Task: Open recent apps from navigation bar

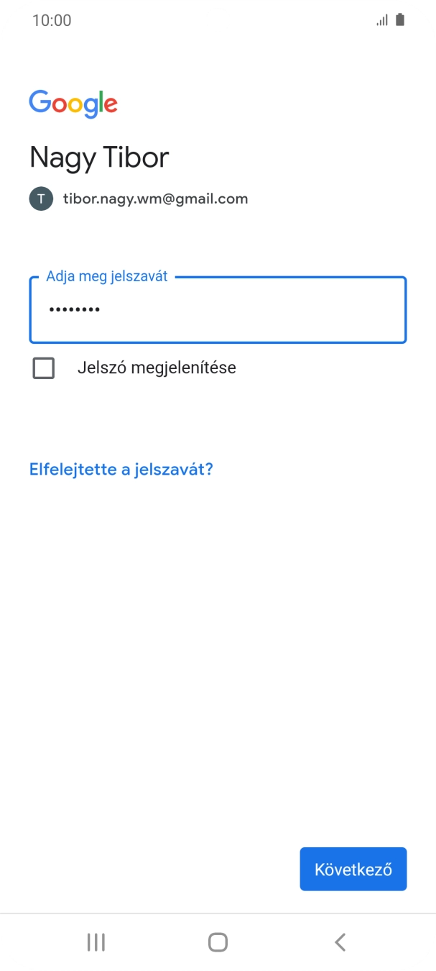Action: 96,942
